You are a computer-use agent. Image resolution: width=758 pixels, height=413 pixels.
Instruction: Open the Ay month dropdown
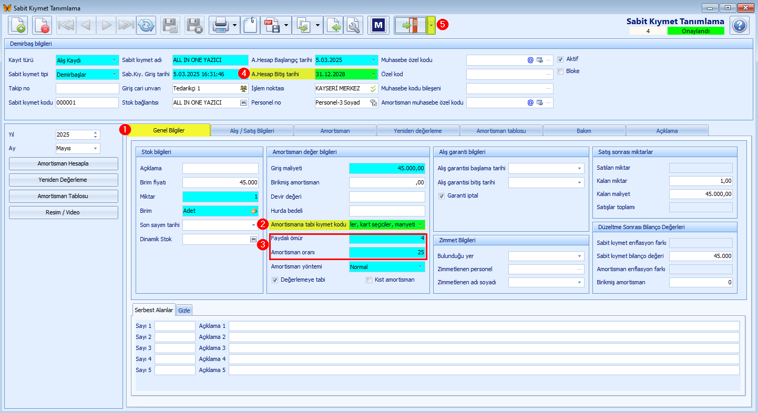(95, 149)
